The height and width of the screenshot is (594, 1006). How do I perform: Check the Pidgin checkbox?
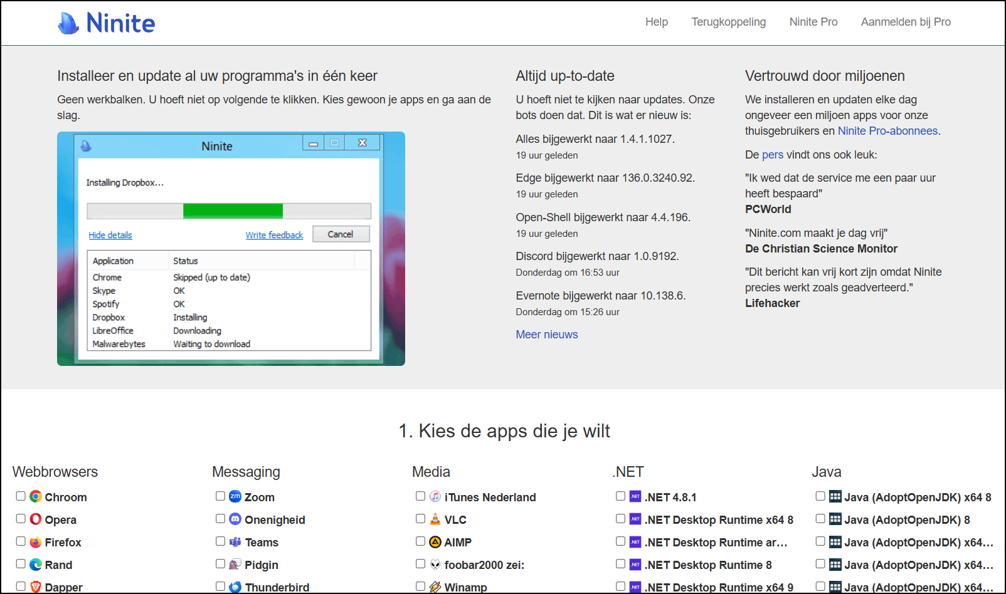(x=220, y=564)
